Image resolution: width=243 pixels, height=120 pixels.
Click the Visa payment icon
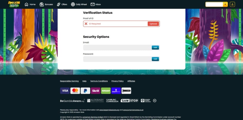[65, 91]
